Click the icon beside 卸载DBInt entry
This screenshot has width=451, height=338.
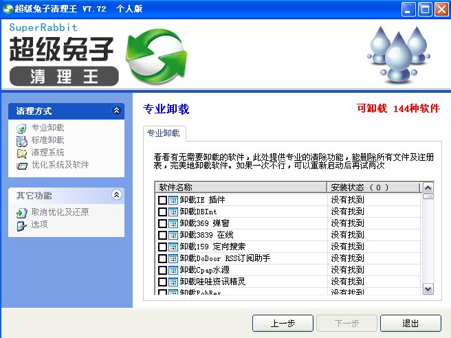point(173,212)
